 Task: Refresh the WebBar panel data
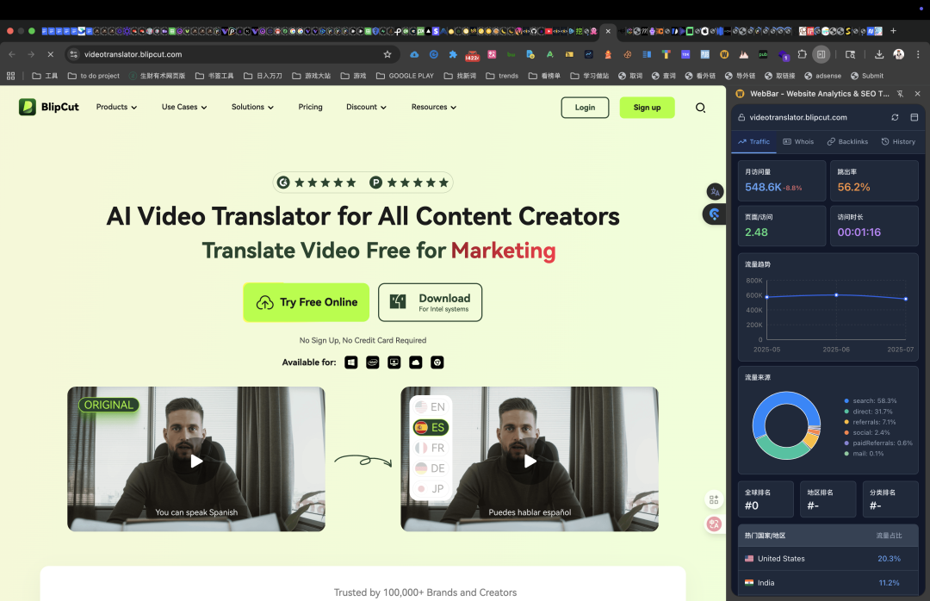click(895, 117)
